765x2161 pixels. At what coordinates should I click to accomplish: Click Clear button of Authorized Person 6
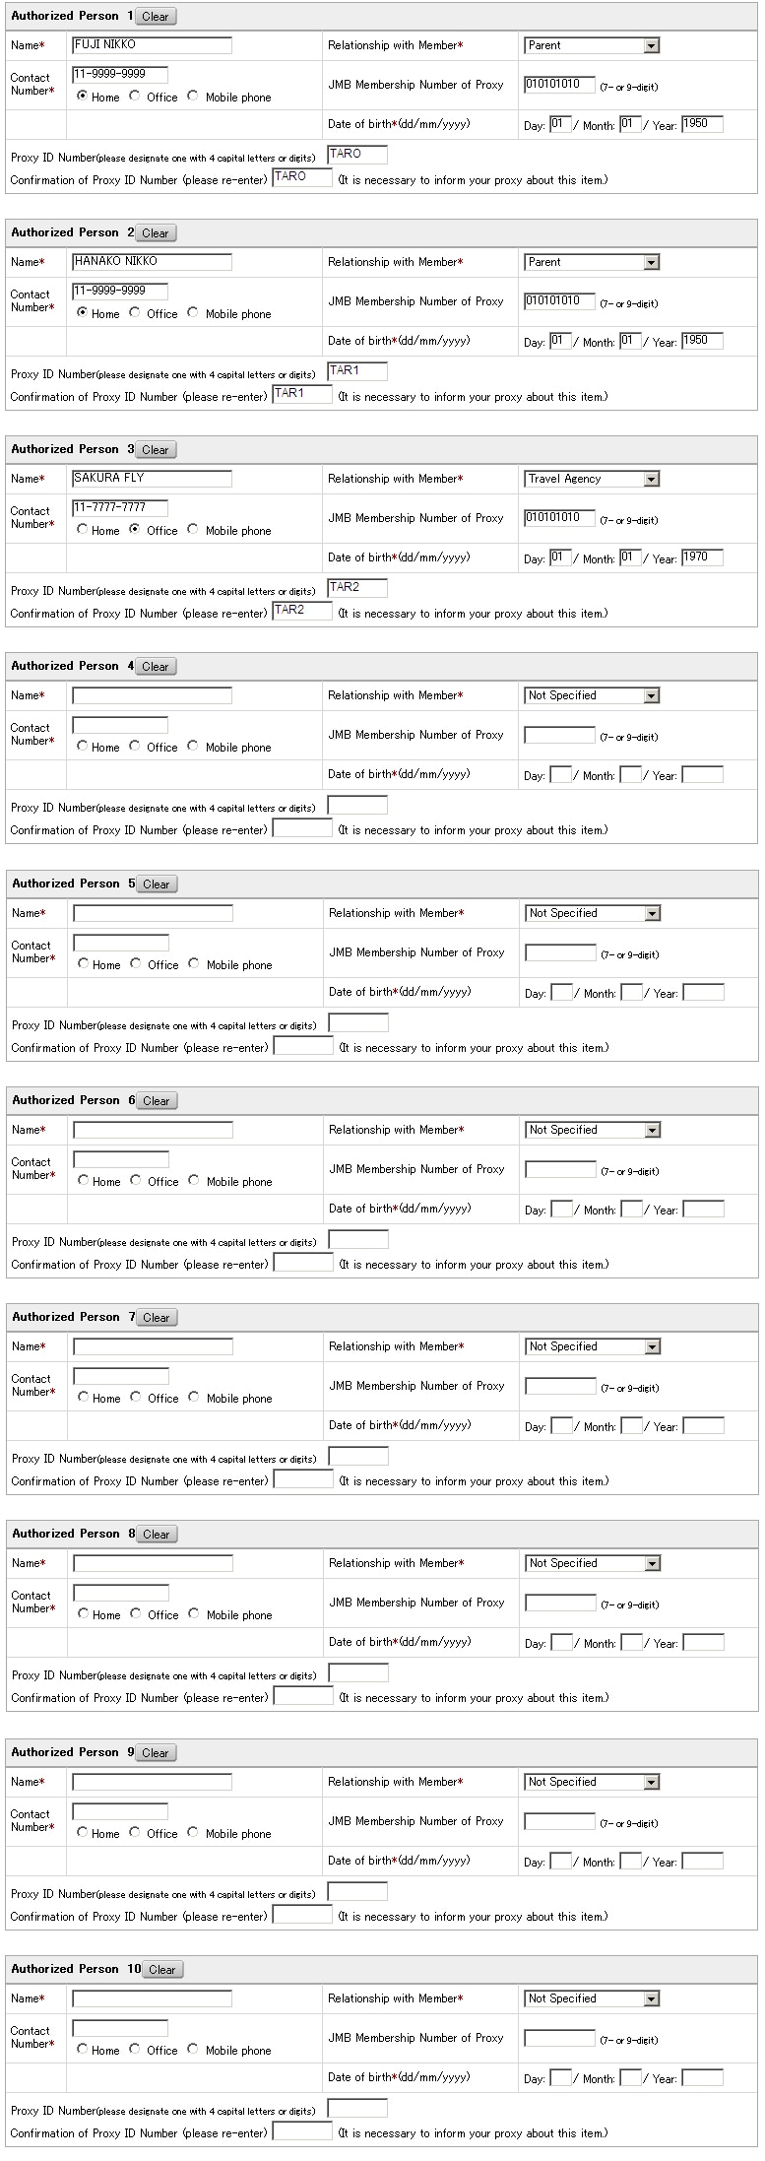click(156, 1101)
